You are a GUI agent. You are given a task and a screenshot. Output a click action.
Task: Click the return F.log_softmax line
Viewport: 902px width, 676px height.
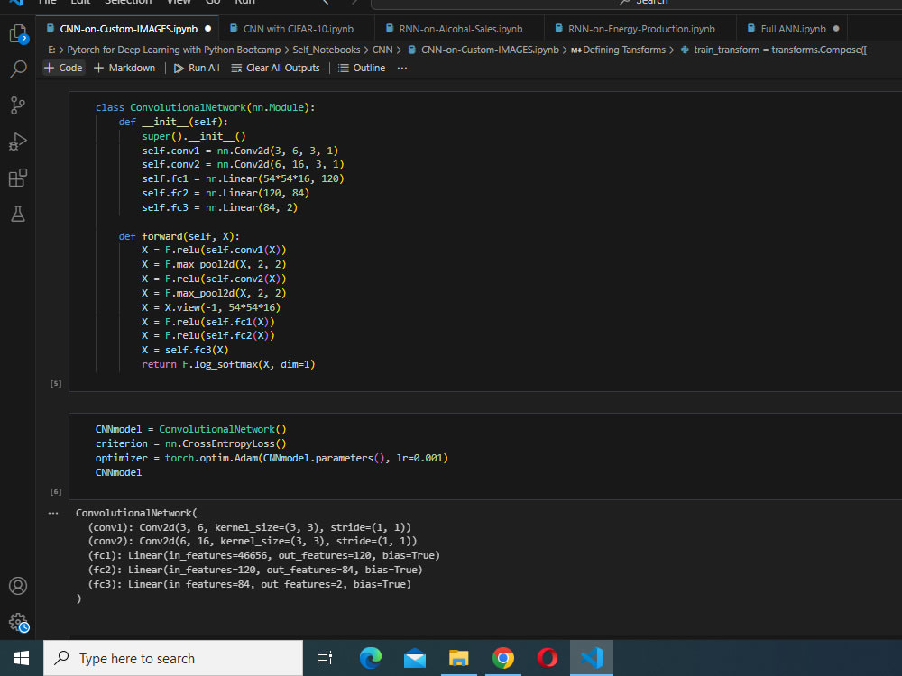[228, 364]
